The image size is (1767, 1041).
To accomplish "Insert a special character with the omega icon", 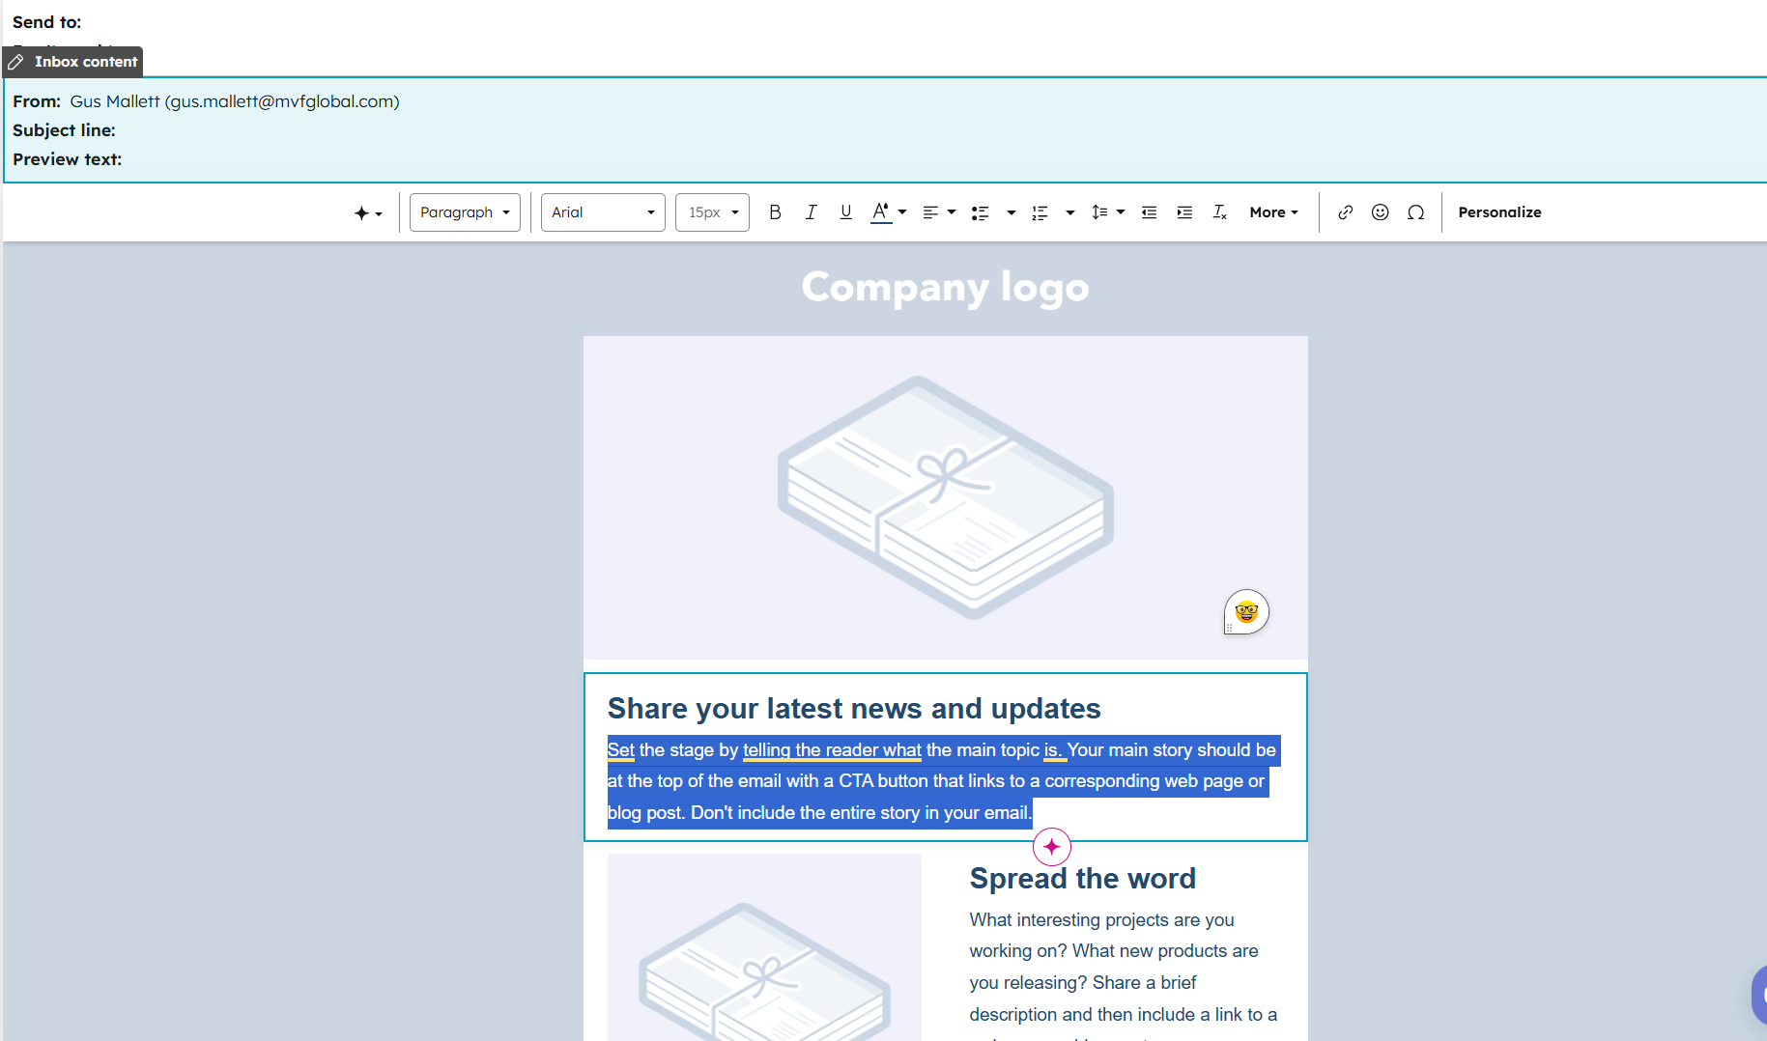I will (1415, 211).
